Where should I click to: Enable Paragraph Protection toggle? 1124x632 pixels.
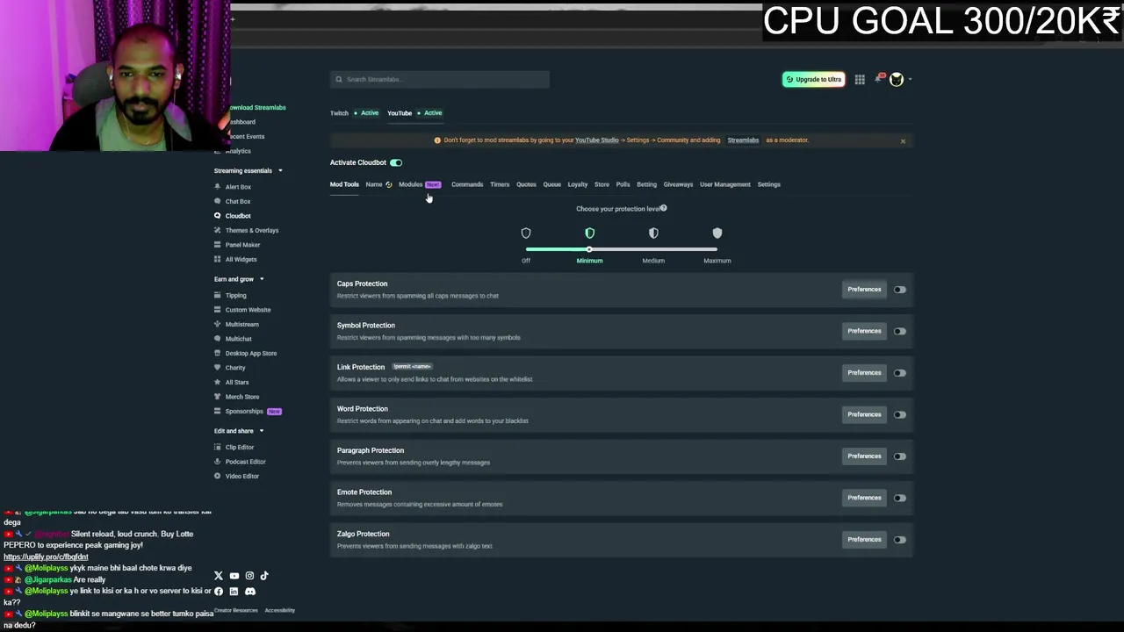coord(900,456)
